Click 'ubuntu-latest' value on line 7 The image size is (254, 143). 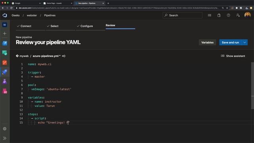[59, 89]
